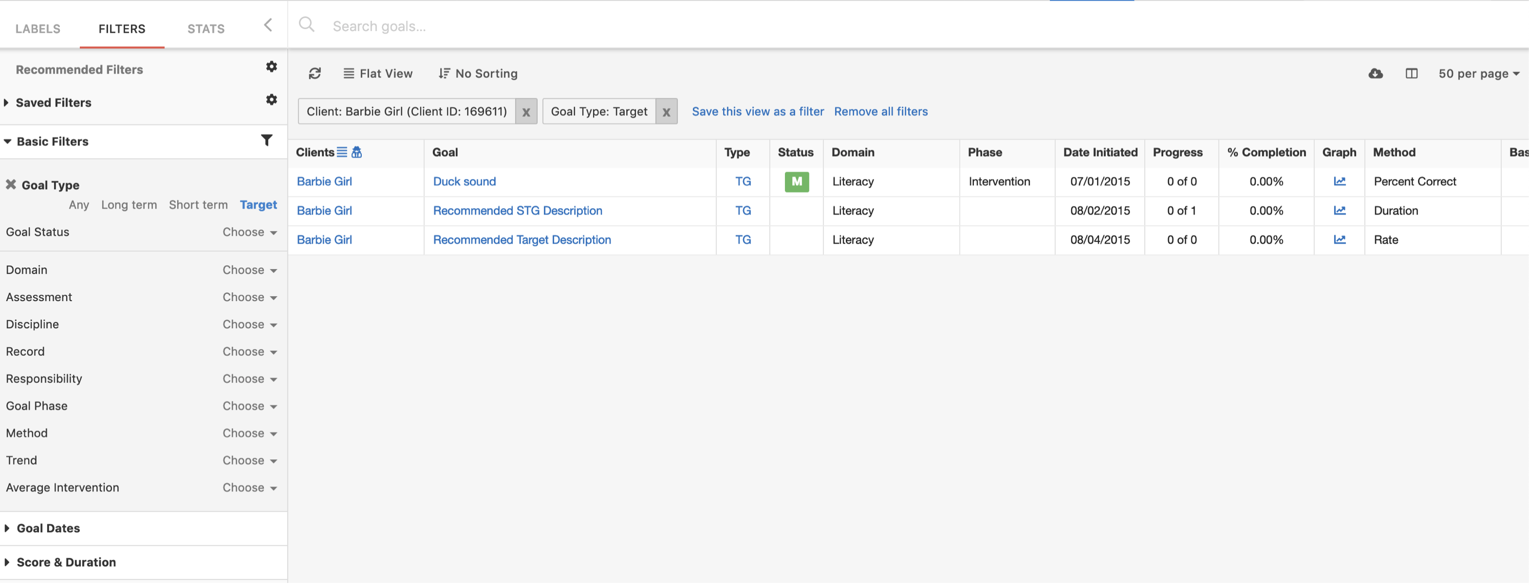
Task: Open the No Sorting options
Action: pos(478,74)
